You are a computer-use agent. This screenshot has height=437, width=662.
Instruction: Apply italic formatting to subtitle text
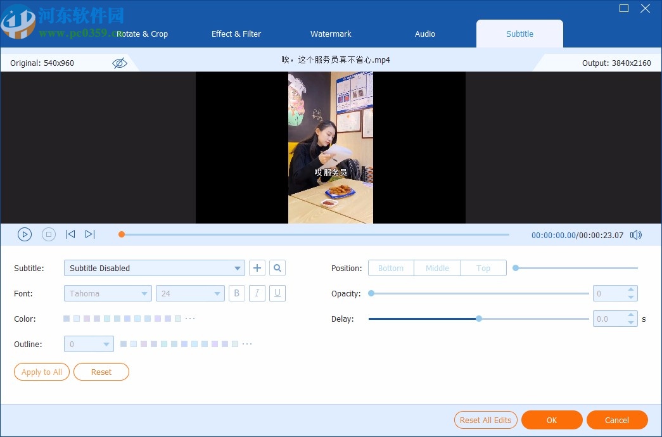click(x=257, y=293)
